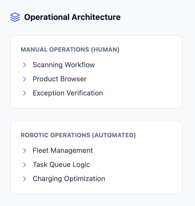Expand the Product Browser blue chevron
The height and width of the screenshot is (206, 195).
[25, 79]
